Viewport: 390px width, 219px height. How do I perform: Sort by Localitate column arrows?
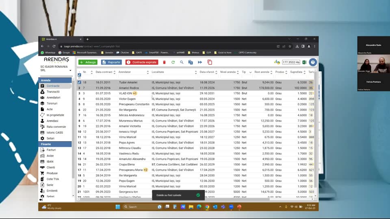(x=196, y=72)
